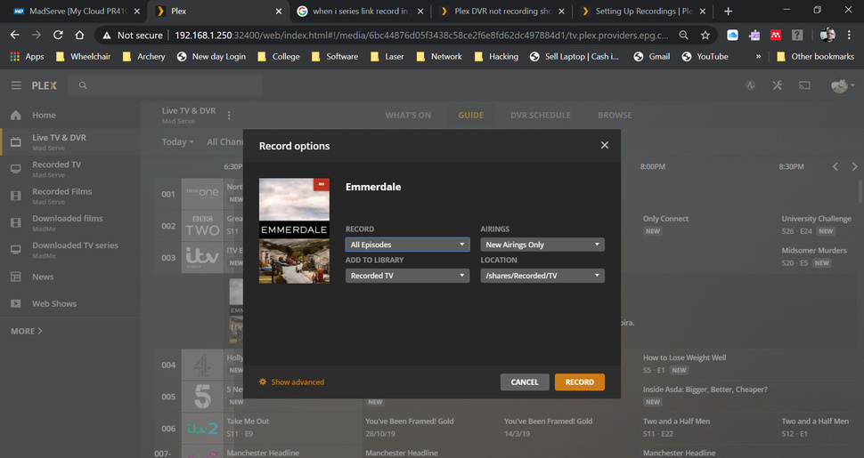Open the Plex activity monitor icon
The image size is (864, 458).
coord(751,85)
